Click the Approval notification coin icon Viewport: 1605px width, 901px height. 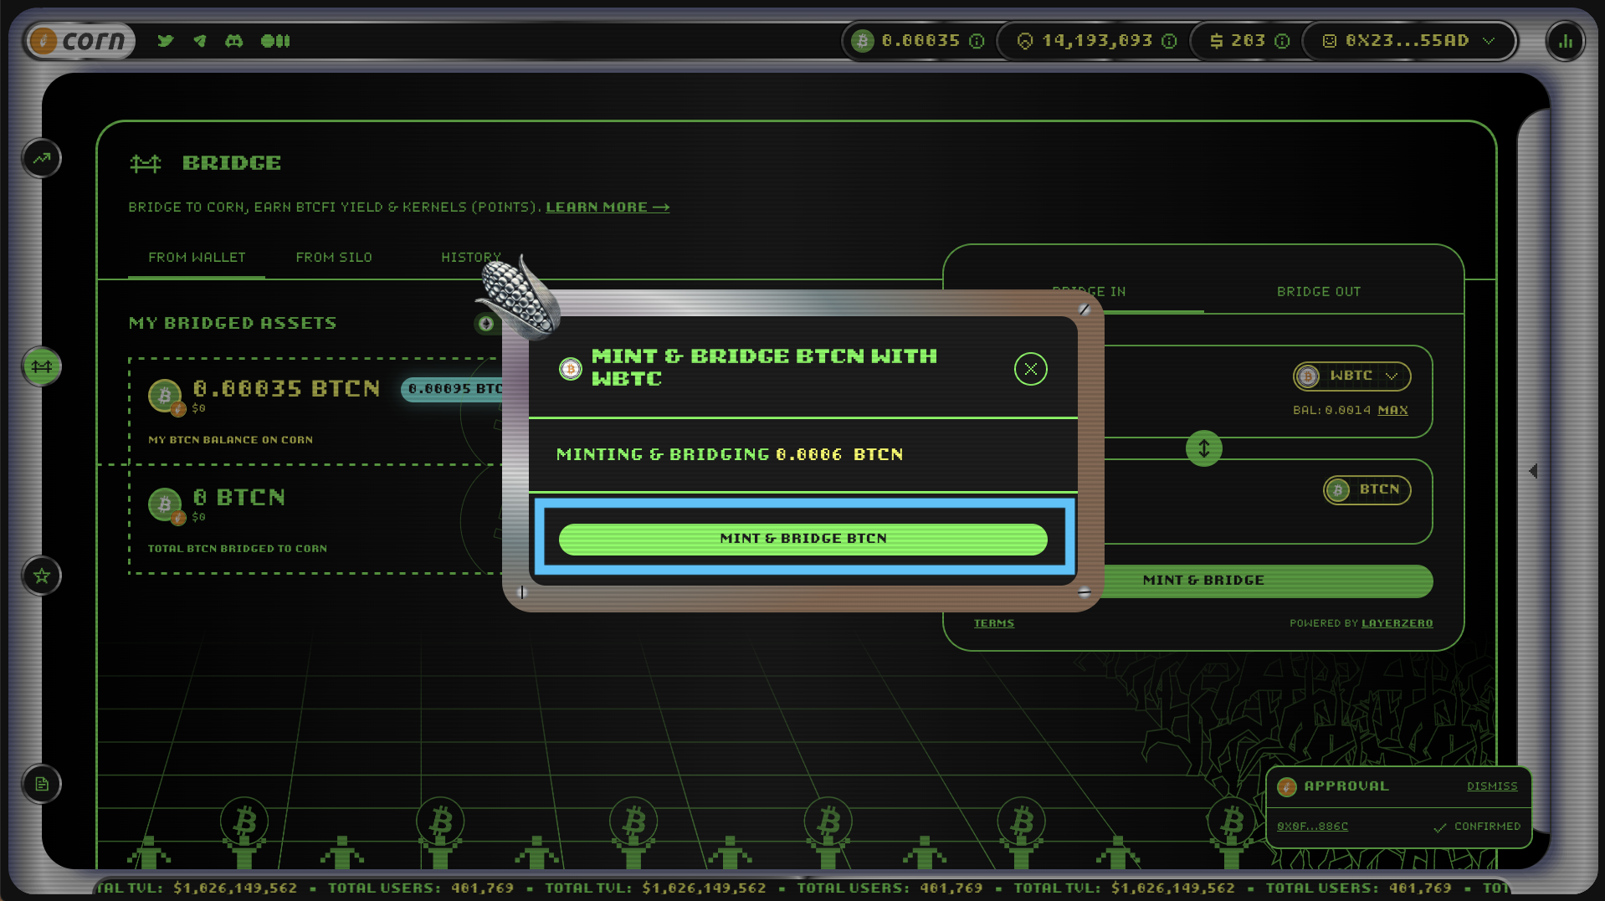(1286, 786)
